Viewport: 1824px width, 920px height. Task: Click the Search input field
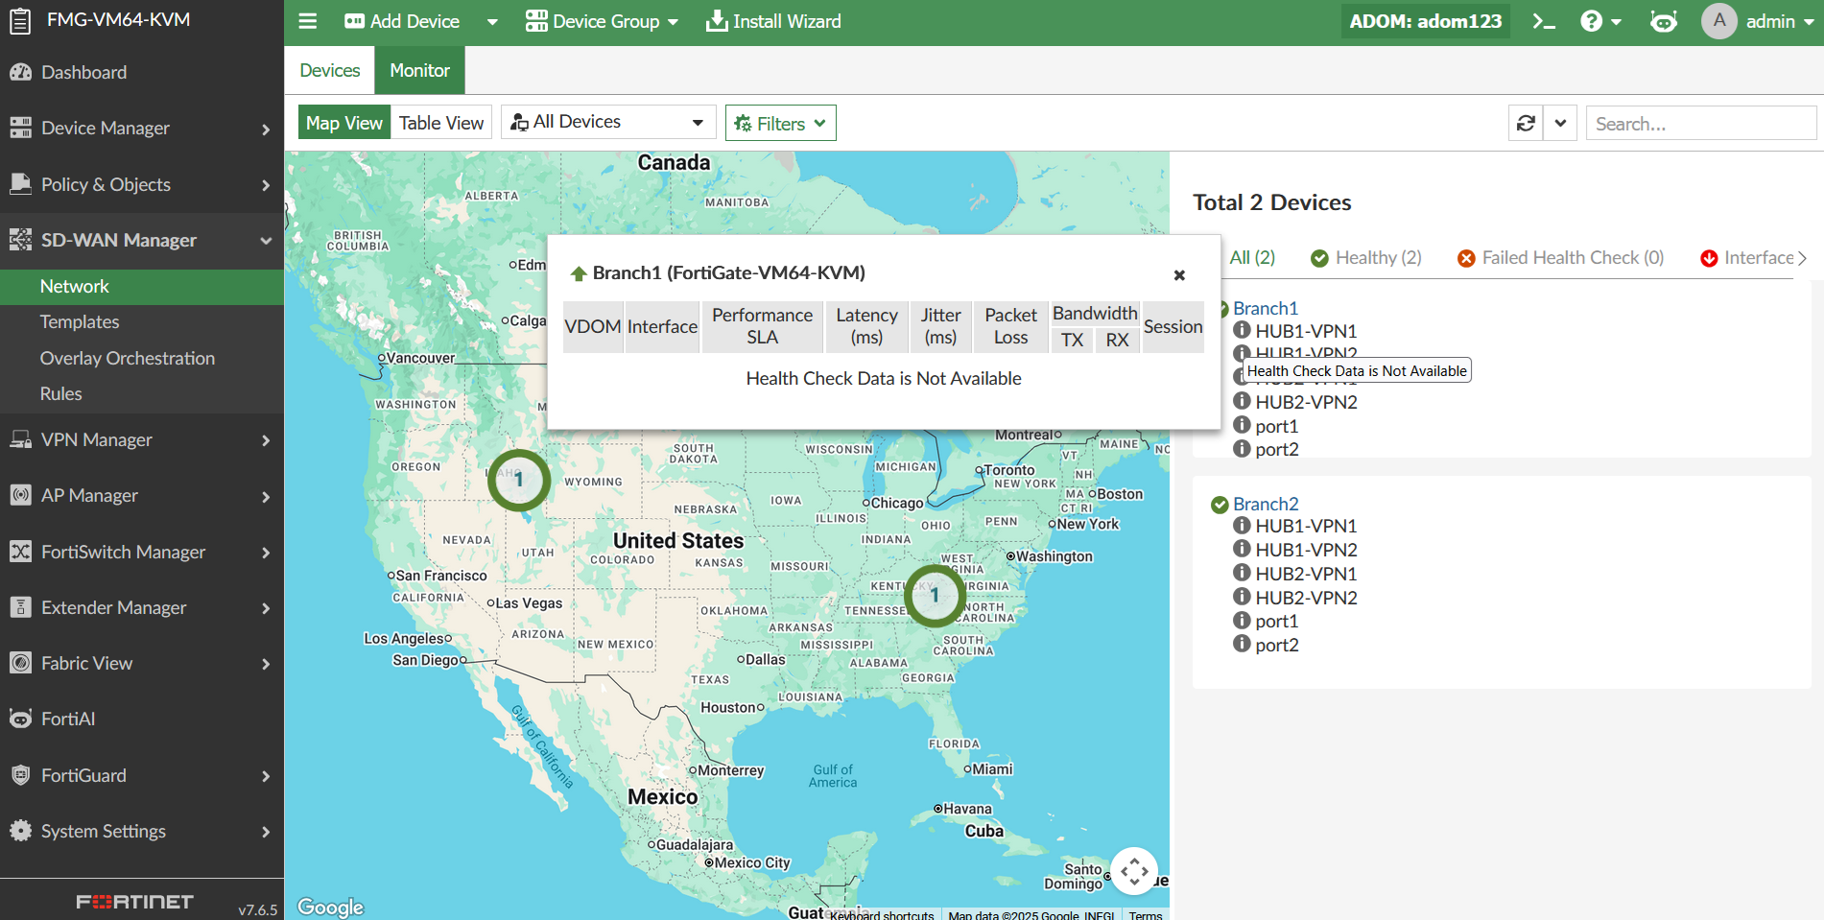[1700, 124]
